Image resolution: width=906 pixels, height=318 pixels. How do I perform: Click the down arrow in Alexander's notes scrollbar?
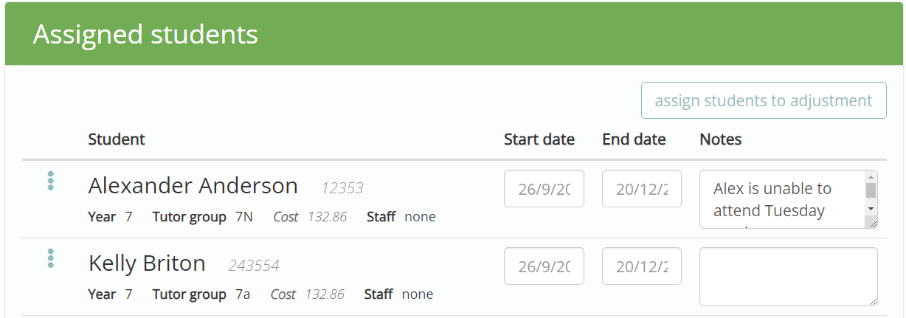871,210
